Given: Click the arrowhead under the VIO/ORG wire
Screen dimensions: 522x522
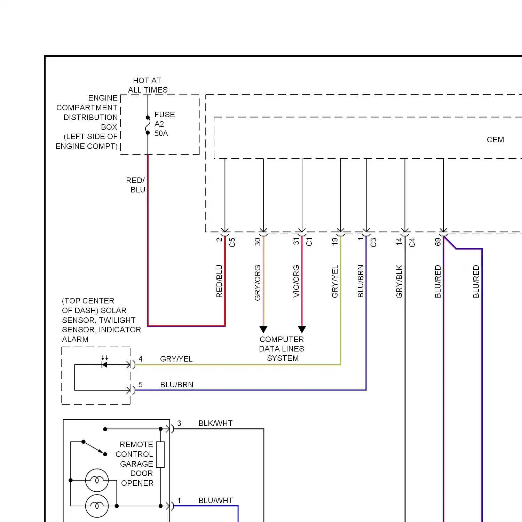Looking at the screenshot, I should click(302, 329).
